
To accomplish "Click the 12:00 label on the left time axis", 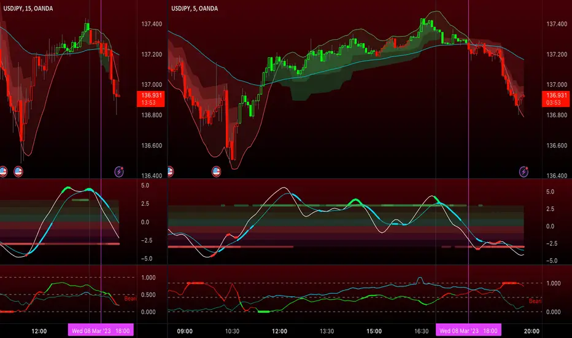I will click(39, 331).
